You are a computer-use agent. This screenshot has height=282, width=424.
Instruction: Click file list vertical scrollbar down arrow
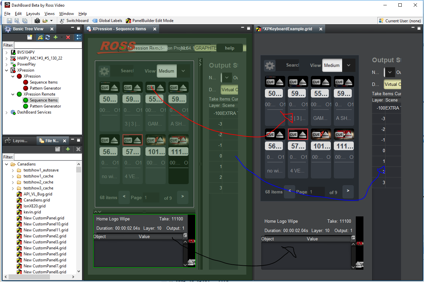pyautogui.click(x=79, y=271)
